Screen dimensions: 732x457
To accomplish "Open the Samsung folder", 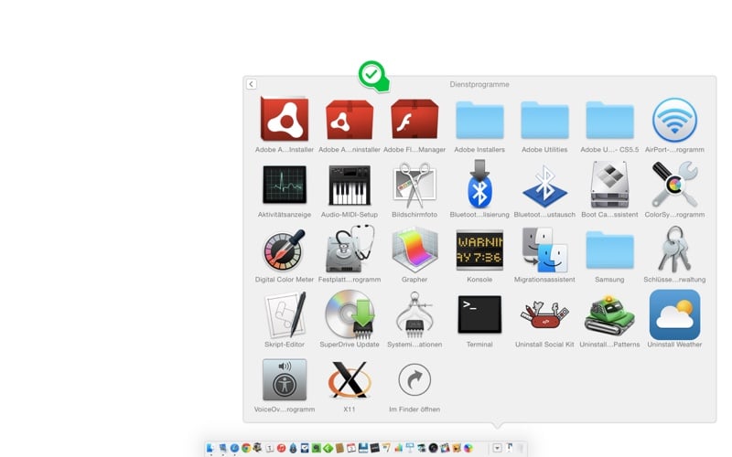I will click(x=609, y=250).
